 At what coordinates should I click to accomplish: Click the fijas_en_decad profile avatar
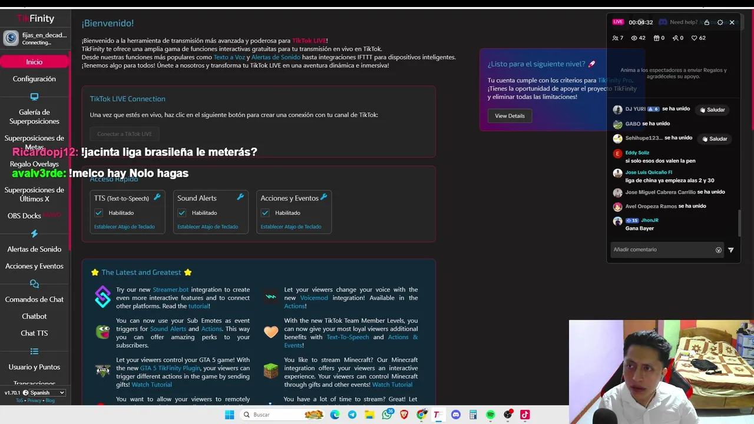pos(11,38)
